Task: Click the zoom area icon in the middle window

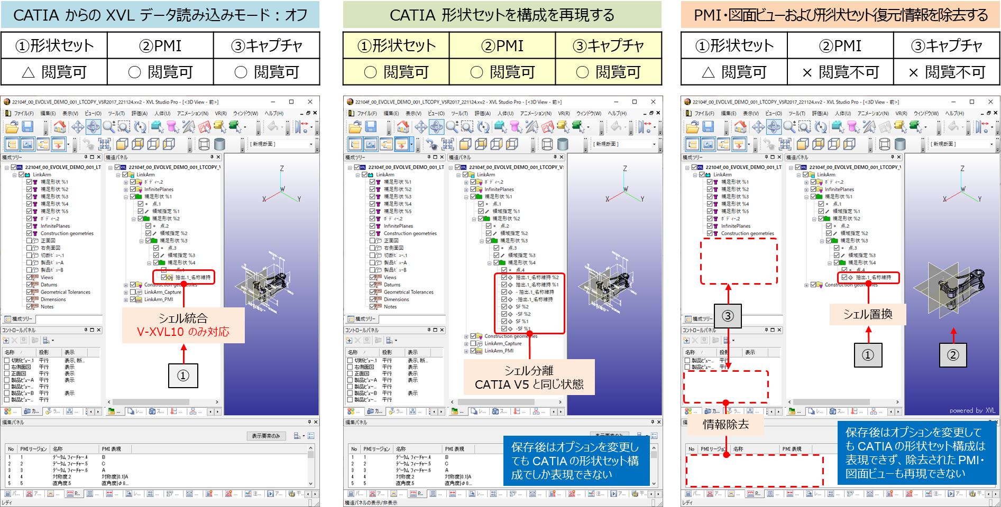Action: pos(467,127)
